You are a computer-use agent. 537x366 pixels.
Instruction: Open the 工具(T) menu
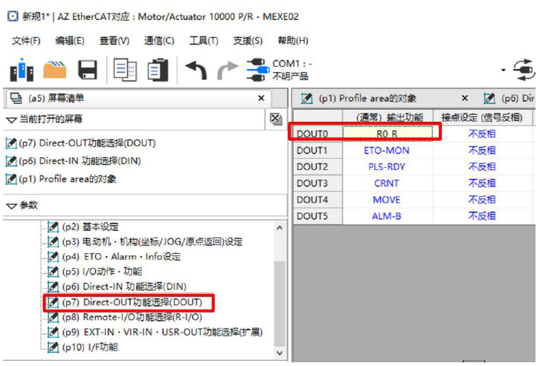click(x=204, y=41)
